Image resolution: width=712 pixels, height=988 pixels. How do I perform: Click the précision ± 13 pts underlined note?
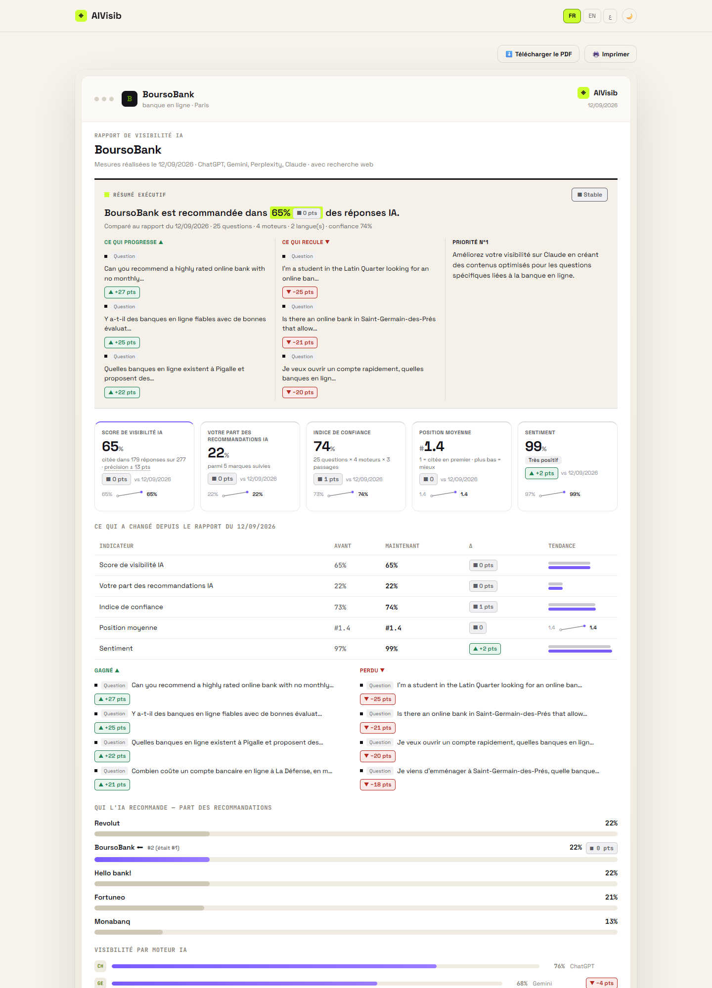point(127,467)
